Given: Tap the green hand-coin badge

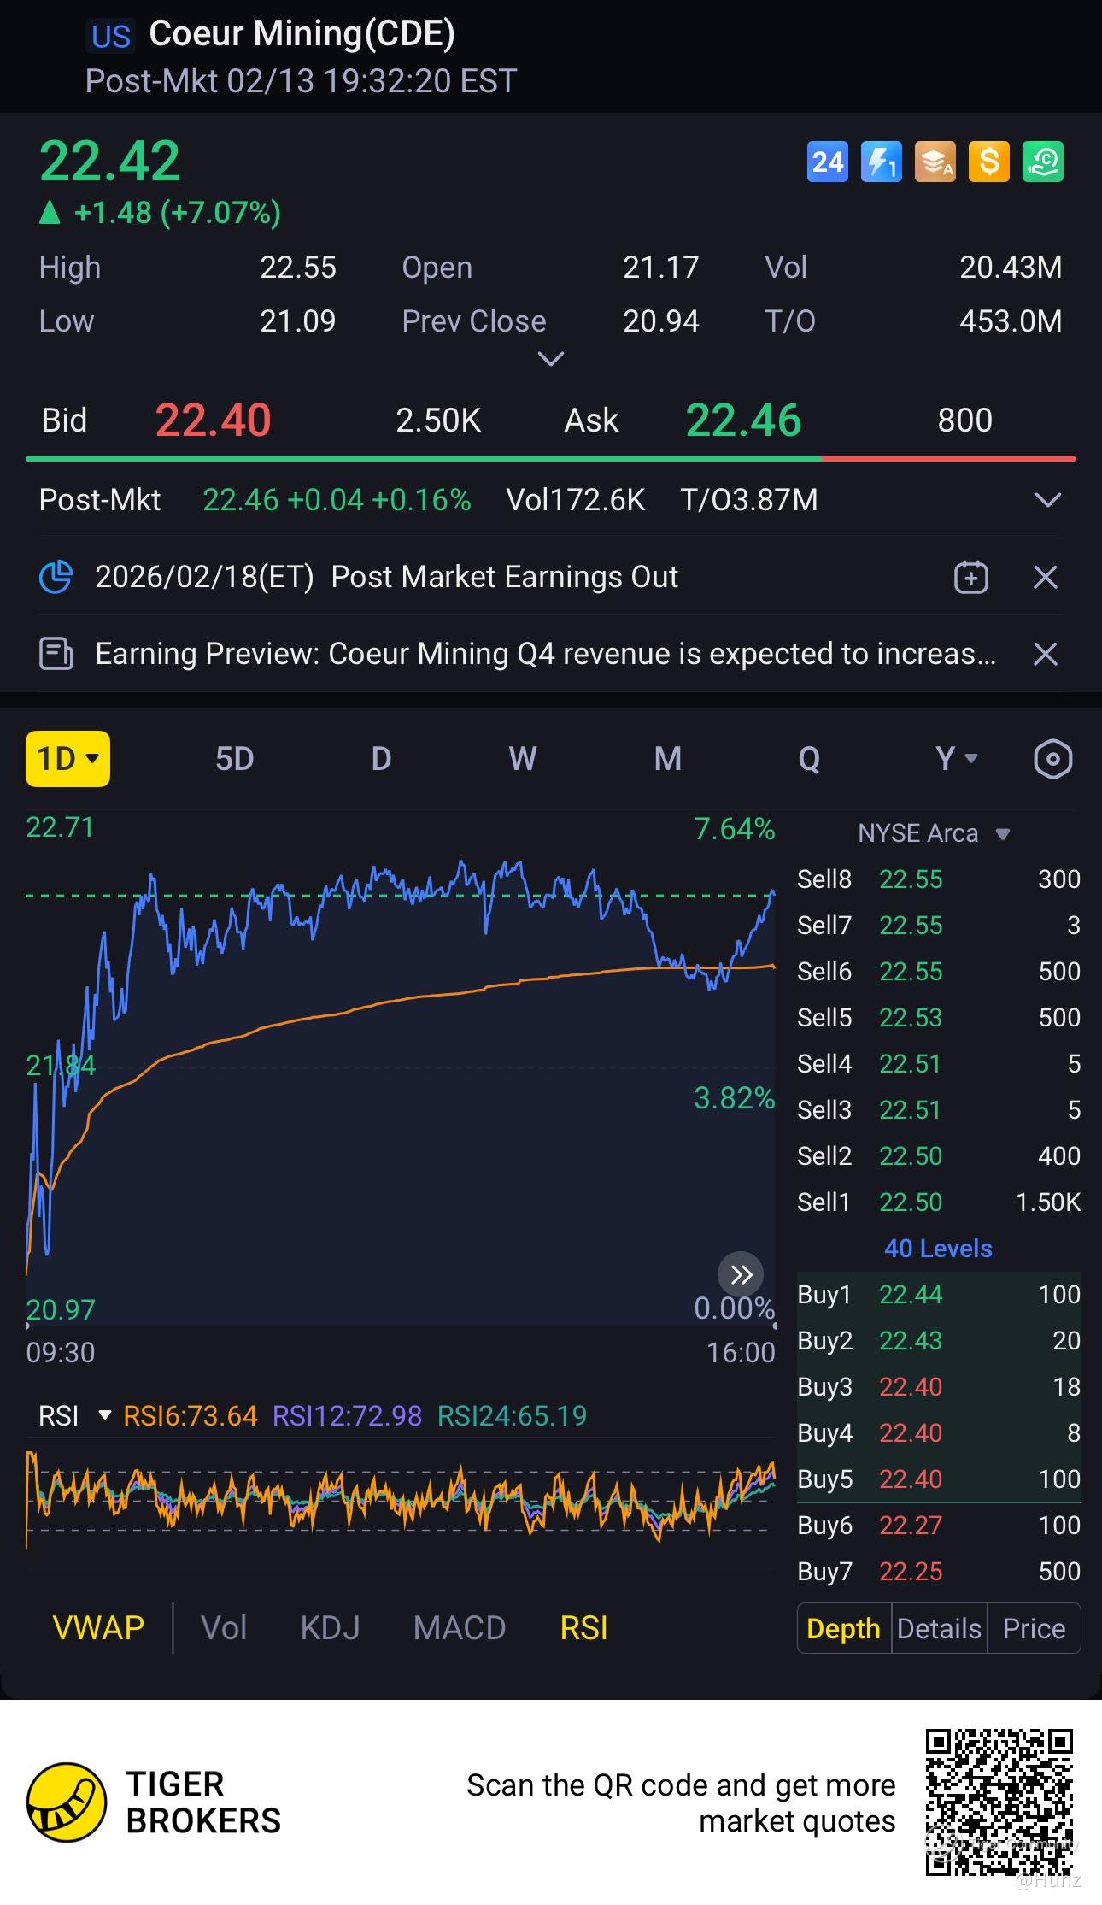Looking at the screenshot, I should pos(1042,162).
